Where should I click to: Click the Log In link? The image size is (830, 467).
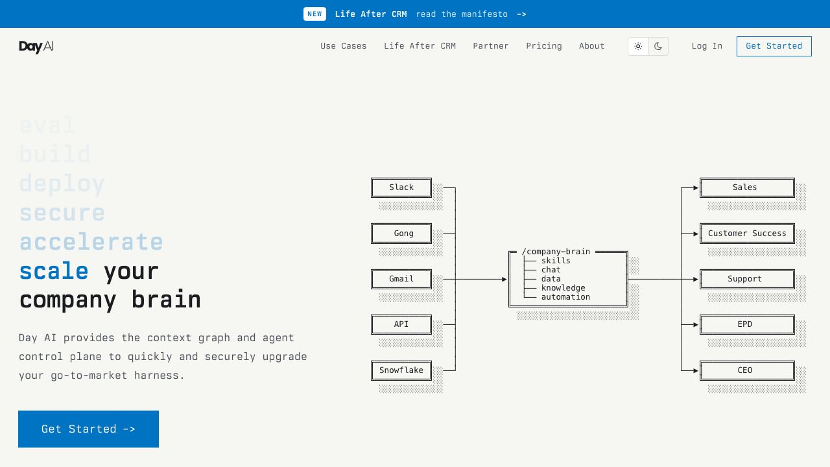(x=707, y=46)
